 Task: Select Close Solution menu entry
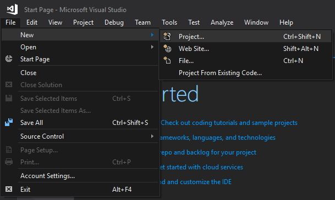(80, 85)
